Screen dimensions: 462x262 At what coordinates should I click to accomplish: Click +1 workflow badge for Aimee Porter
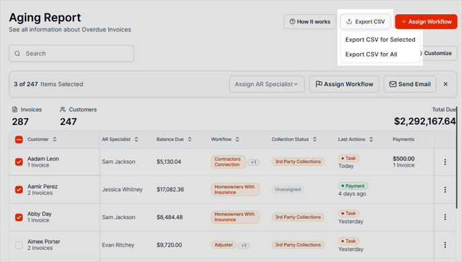(x=244, y=245)
